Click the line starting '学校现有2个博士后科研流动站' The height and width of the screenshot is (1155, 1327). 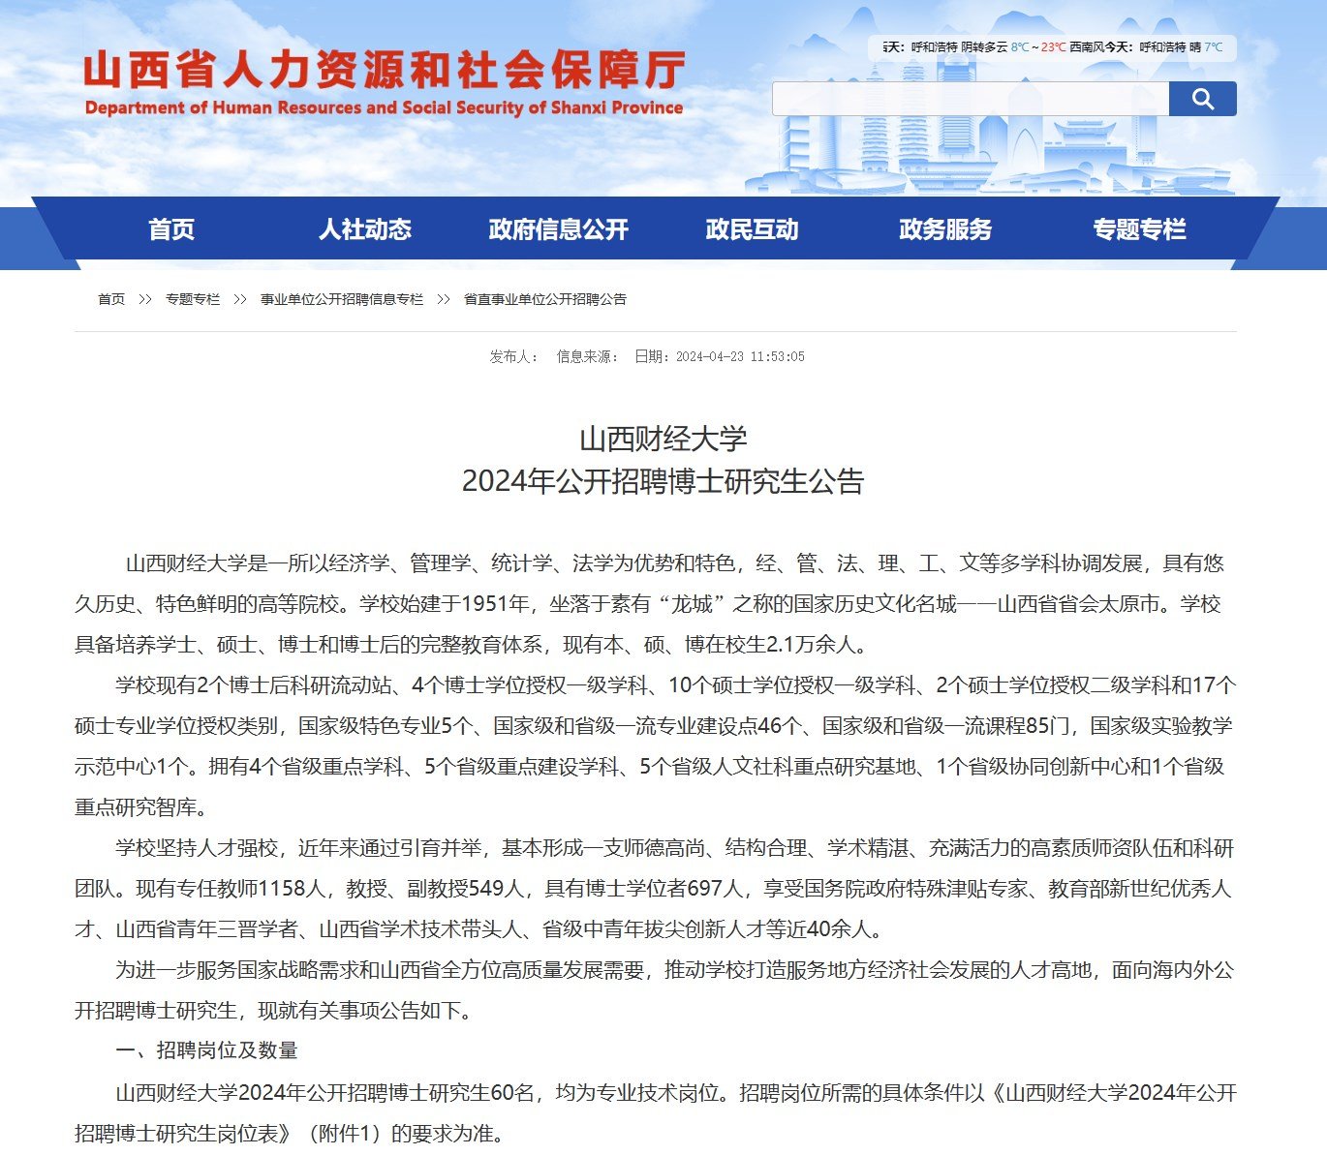point(676,685)
